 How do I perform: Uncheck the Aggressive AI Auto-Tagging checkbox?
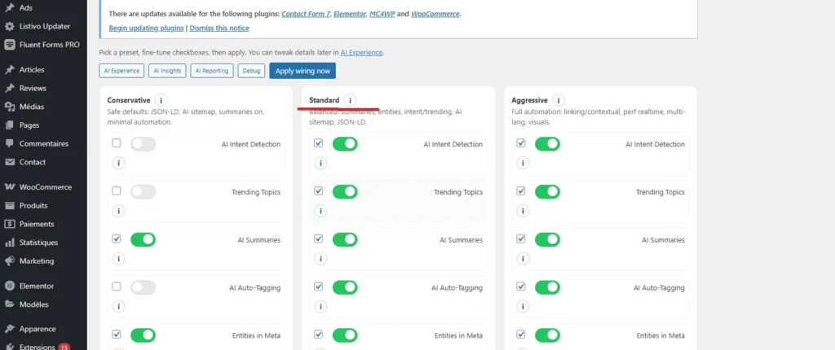coord(521,287)
